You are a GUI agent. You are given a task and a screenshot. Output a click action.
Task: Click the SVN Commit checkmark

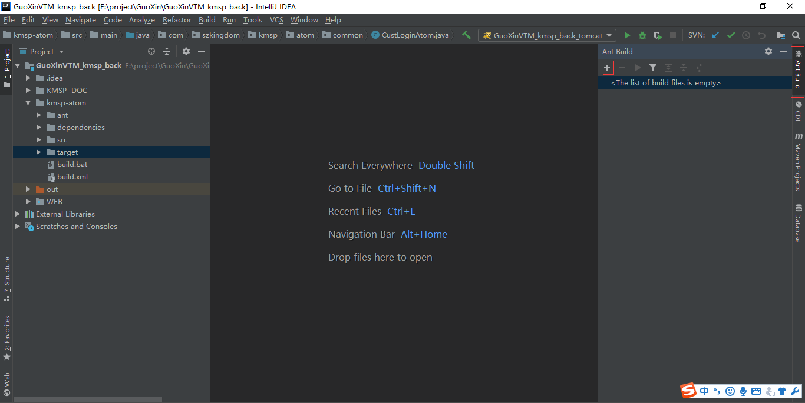[x=731, y=35]
